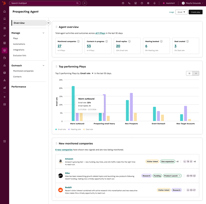
Task: Switch to bar chart view
Action: (x=196, y=73)
